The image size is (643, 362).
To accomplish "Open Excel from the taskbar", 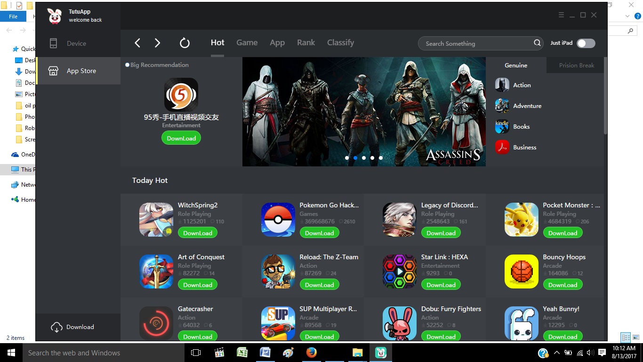I will click(x=242, y=353).
